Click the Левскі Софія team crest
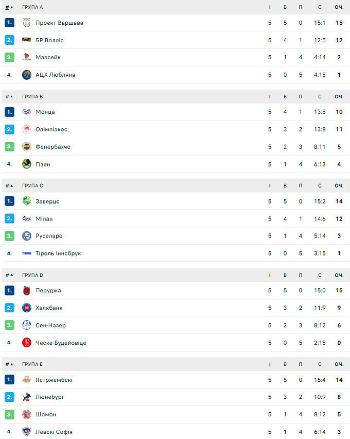 (27, 432)
